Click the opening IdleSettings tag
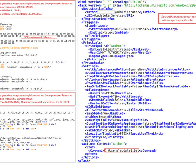This screenshot has width=196, height=163. (x=97, y=90)
